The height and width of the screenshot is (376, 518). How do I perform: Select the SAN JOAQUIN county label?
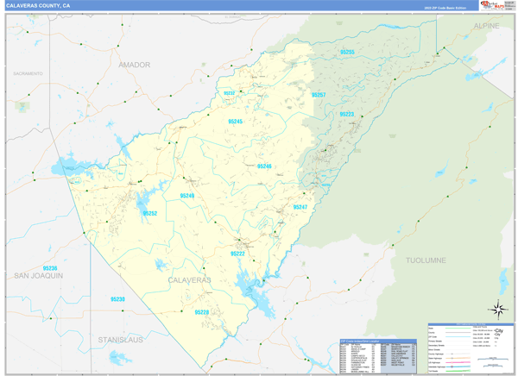38,275
